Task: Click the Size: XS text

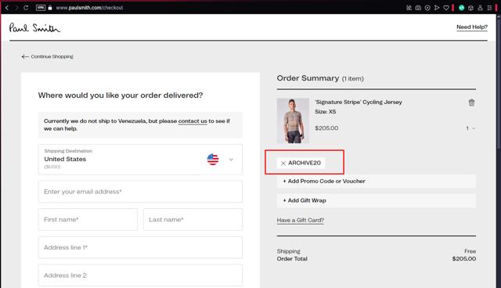Action: click(x=326, y=112)
